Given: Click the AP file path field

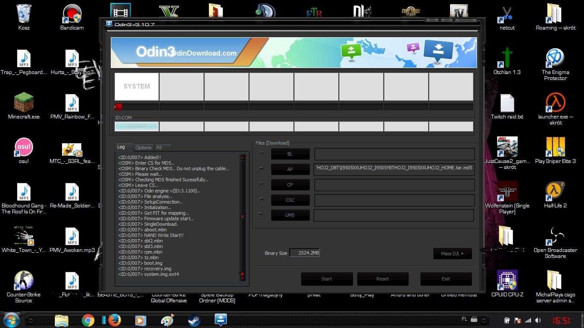Looking at the screenshot, I should point(394,169).
